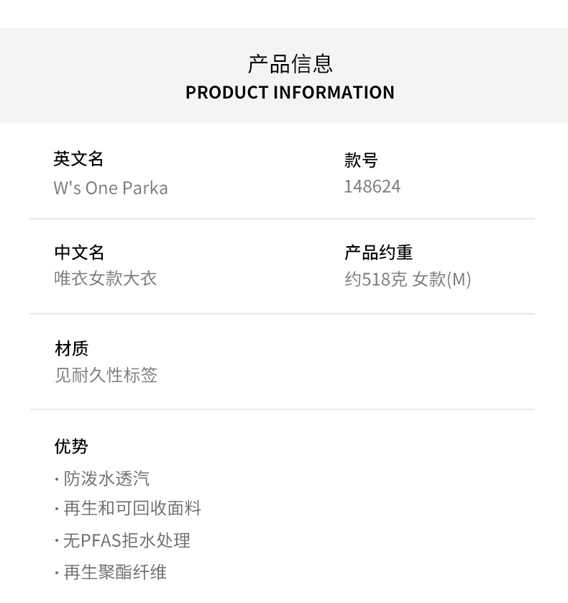Click the 产品信息 heading
The height and width of the screenshot is (603, 568).
coord(290,64)
